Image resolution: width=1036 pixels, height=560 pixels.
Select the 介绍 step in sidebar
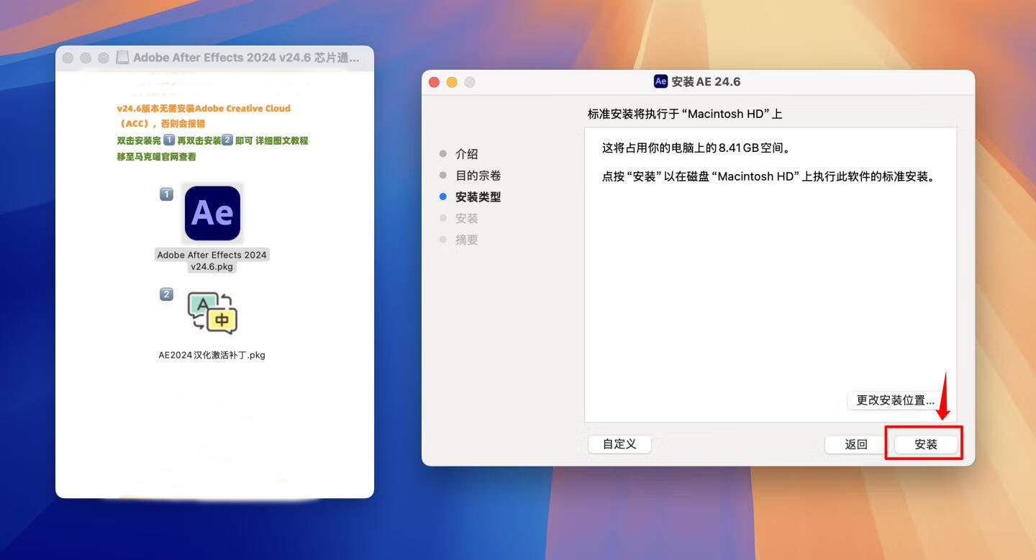(x=466, y=154)
